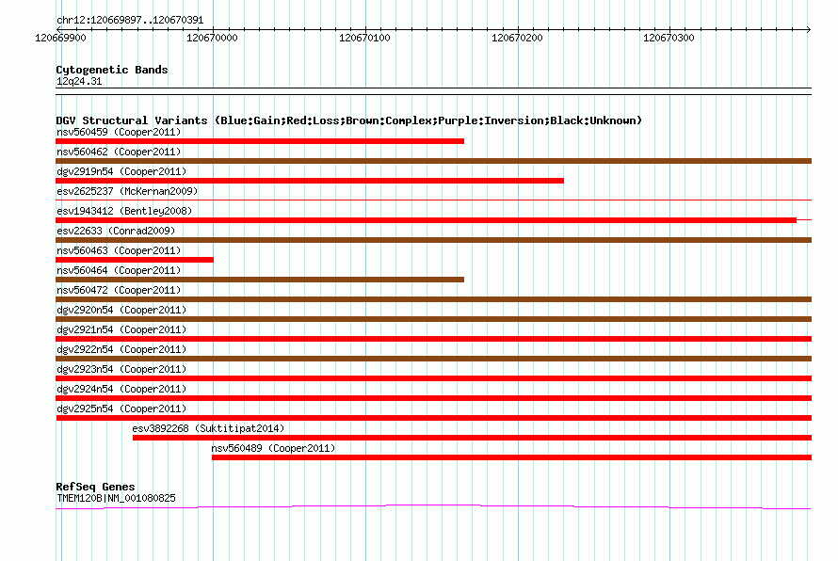The image size is (838, 561).
Task: Select the brown bar under nsv560462
Action: [x=433, y=161]
